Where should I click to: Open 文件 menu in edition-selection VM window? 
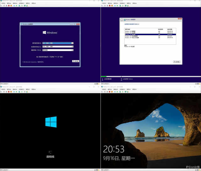(104, 3)
